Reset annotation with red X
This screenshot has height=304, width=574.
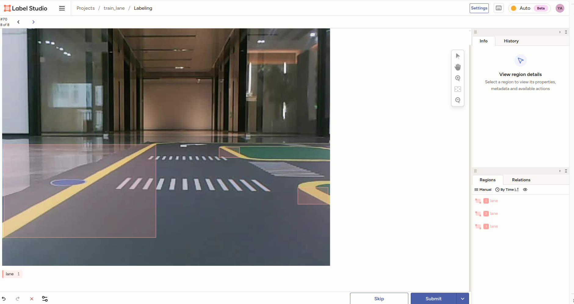[32, 299]
